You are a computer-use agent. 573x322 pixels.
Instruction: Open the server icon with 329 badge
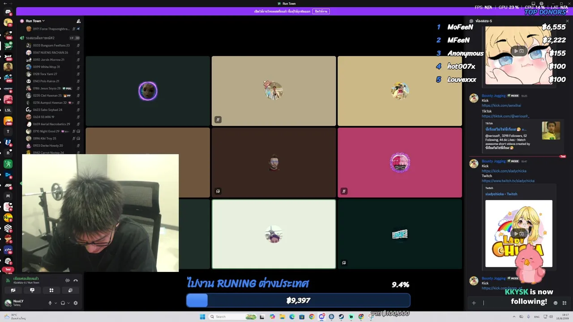[8, 56]
